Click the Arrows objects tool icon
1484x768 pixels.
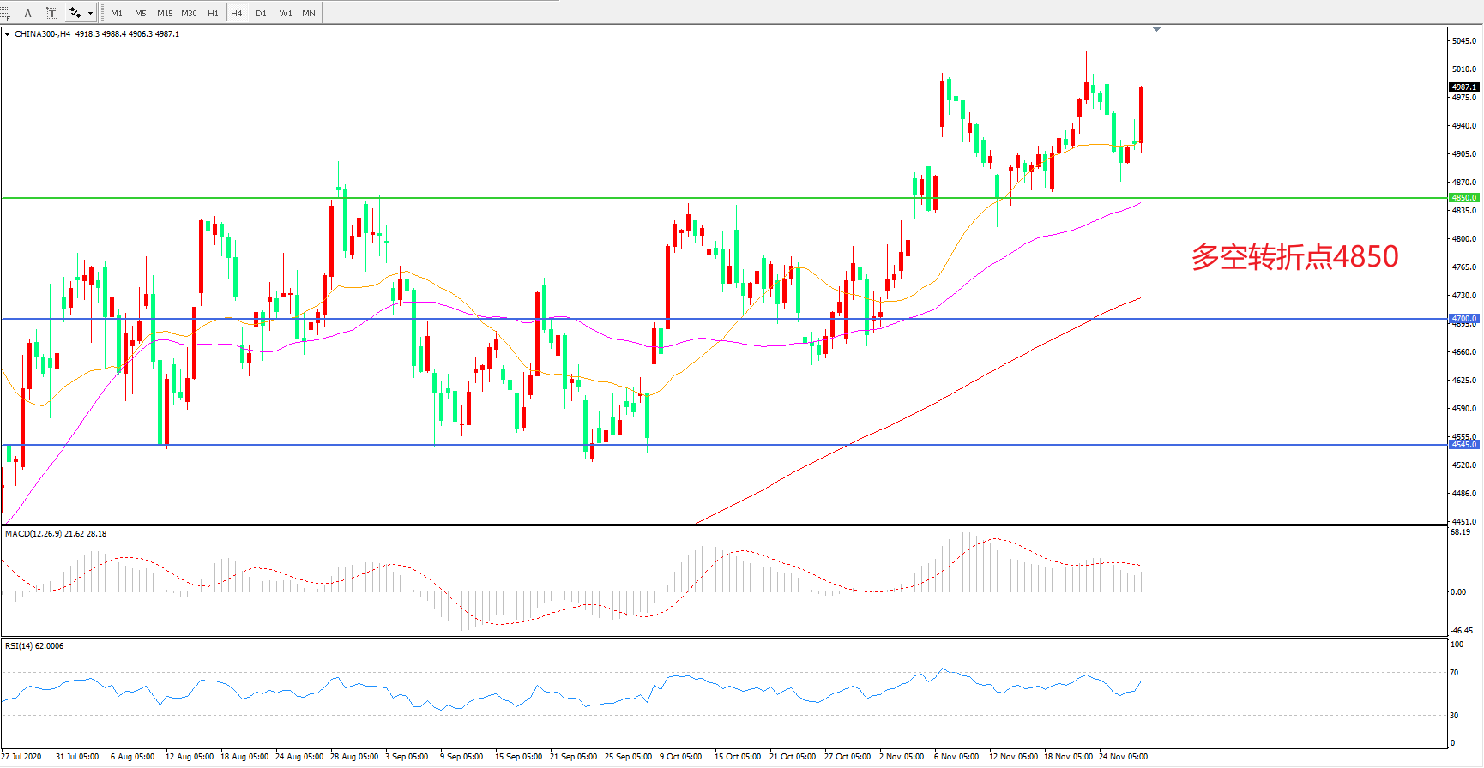pos(75,13)
